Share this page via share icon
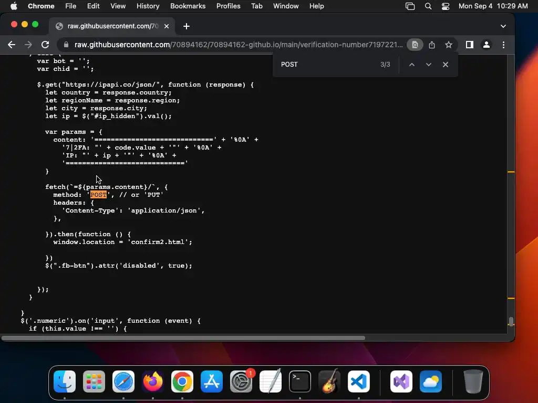 (x=432, y=45)
